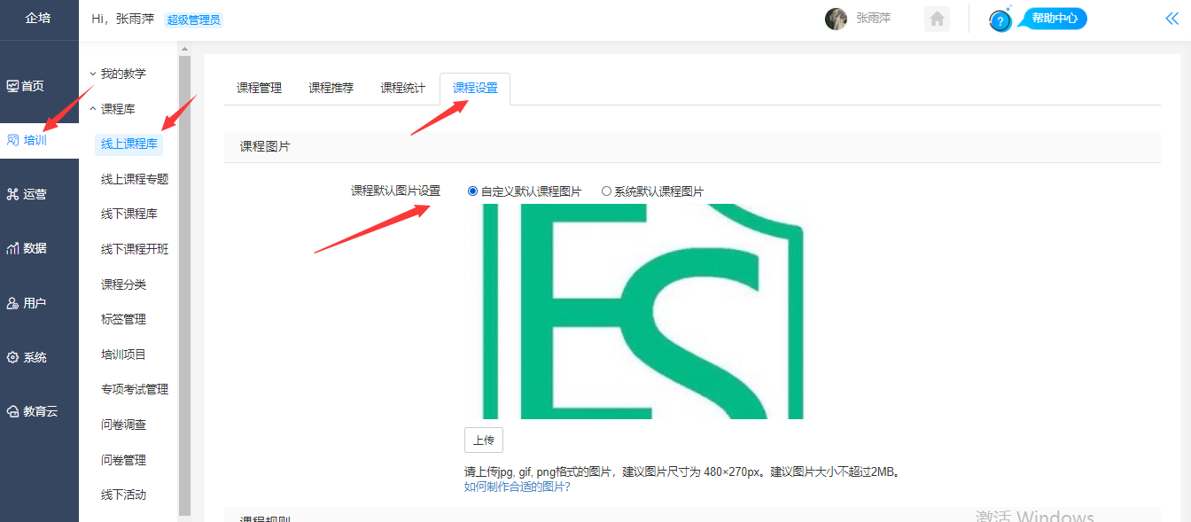Image resolution: width=1191 pixels, height=522 pixels.
Task: Go to 用户 management sidebar icon
Action: (13, 303)
